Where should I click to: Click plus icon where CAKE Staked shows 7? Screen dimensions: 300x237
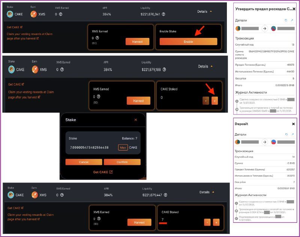click(x=216, y=222)
